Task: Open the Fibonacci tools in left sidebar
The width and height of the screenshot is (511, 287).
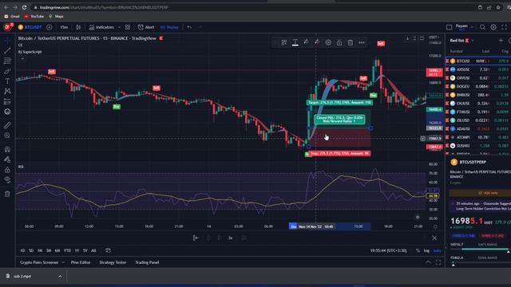Action: click(x=7, y=61)
